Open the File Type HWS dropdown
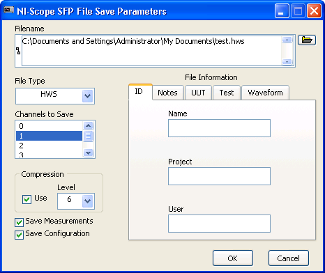325x273 pixels. (88, 96)
